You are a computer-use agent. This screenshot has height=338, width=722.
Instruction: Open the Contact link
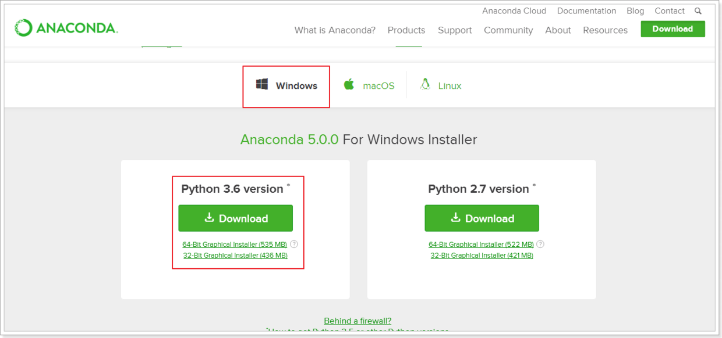670,11
